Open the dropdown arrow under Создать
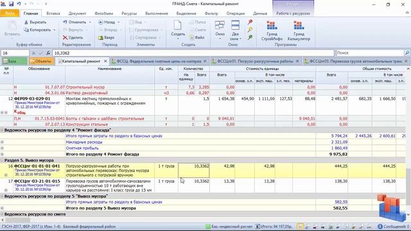This screenshot has height=231, width=411. coord(178,38)
